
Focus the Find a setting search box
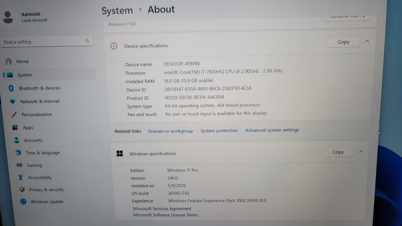tap(47, 41)
